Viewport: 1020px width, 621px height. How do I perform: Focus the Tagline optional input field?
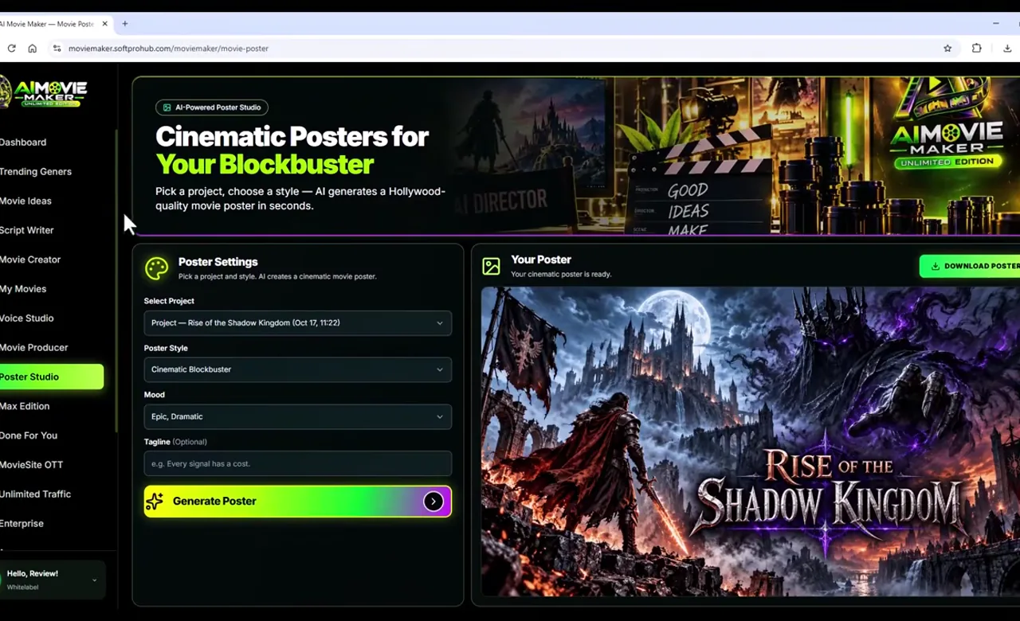[298, 463]
